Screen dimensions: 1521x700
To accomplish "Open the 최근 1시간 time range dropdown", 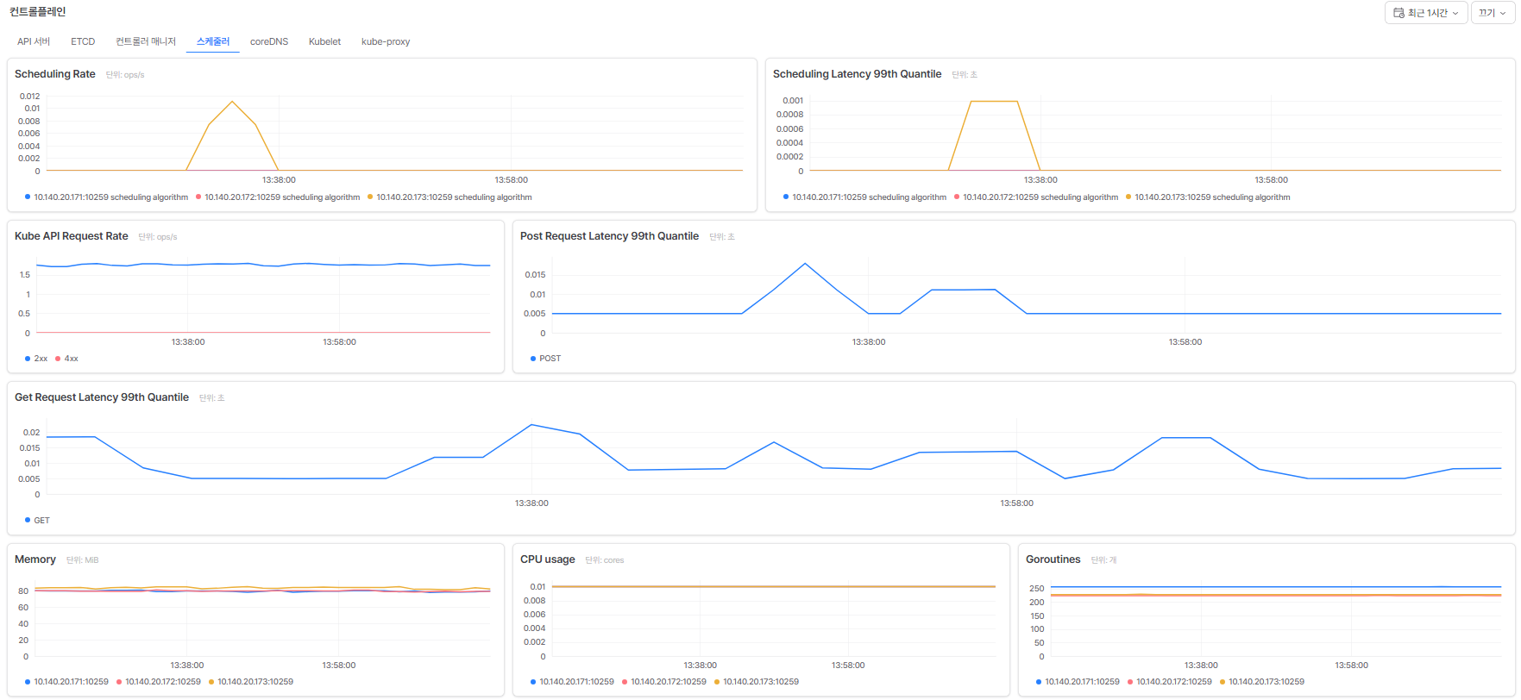I will [x=1426, y=13].
